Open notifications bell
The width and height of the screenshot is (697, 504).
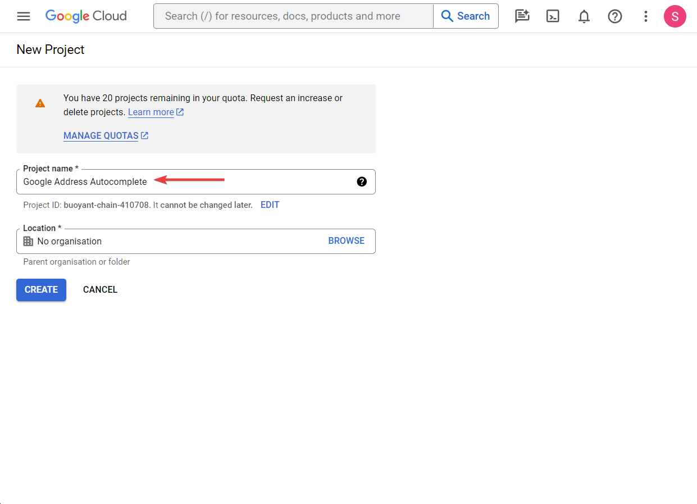(584, 16)
